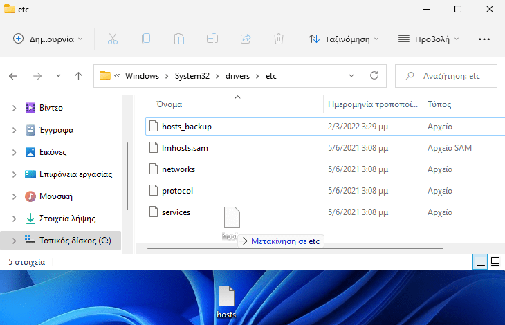
Task: Click the file icon of lmhosts.sam
Action: pos(154,148)
